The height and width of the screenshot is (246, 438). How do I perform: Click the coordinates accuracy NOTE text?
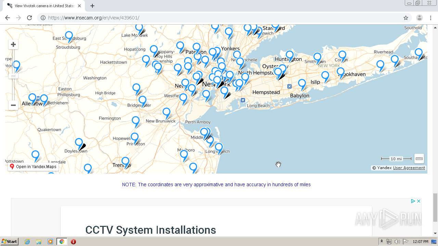(216, 184)
